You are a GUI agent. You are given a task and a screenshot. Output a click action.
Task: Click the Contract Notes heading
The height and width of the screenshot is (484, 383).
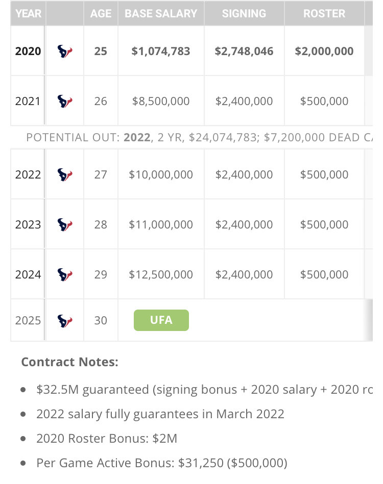69,362
